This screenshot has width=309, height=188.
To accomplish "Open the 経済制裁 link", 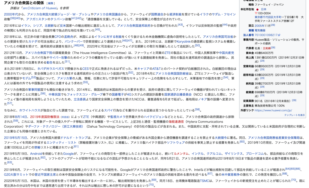I will (x=176, y=14).
